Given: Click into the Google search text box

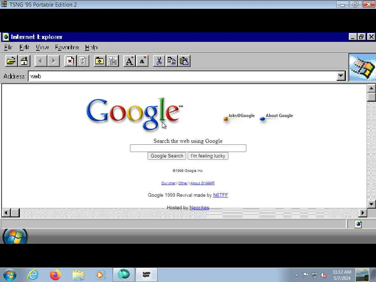Looking at the screenshot, I should pos(188,148).
